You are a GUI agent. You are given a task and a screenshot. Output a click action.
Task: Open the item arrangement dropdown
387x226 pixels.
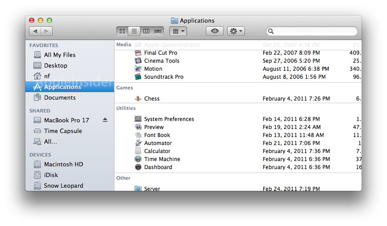(x=178, y=31)
